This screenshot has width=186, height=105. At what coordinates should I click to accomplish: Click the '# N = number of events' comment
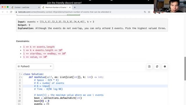pyautogui.click(x=49, y=83)
